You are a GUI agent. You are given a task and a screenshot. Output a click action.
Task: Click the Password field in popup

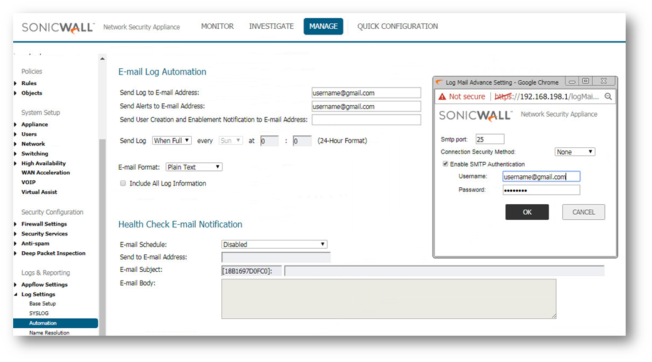pos(541,190)
